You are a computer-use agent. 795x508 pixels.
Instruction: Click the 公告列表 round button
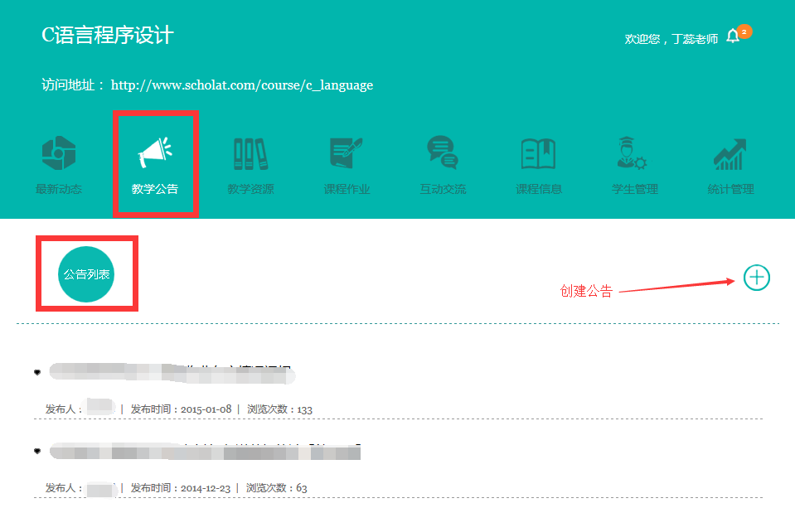[x=86, y=274]
